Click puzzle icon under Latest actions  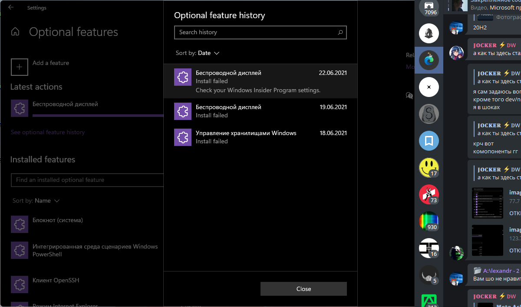[19, 108]
